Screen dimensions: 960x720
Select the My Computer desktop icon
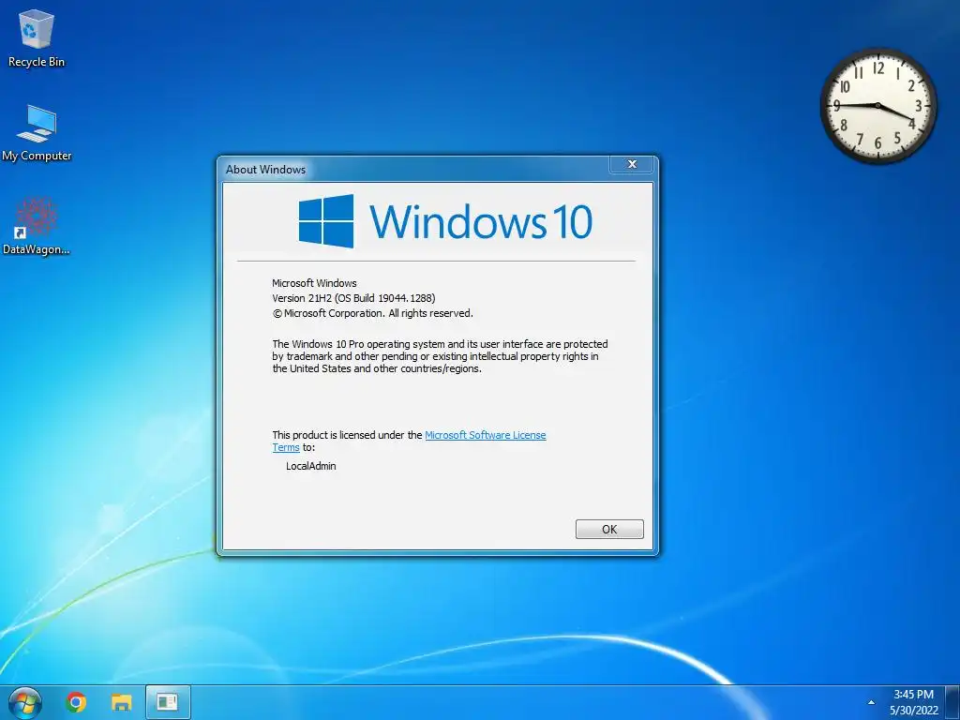[x=37, y=133]
